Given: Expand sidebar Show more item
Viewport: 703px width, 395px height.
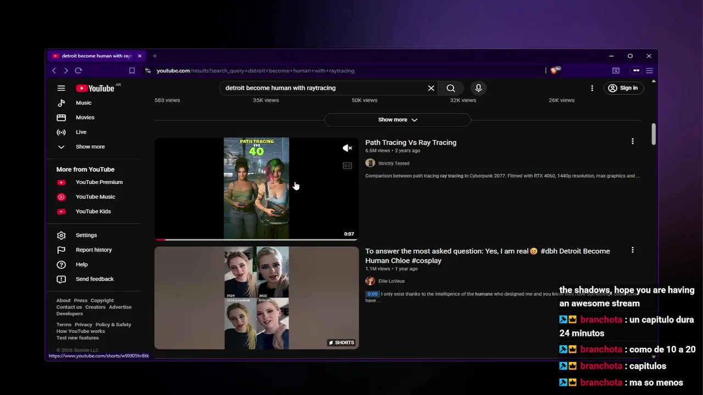Looking at the screenshot, I should (x=90, y=147).
